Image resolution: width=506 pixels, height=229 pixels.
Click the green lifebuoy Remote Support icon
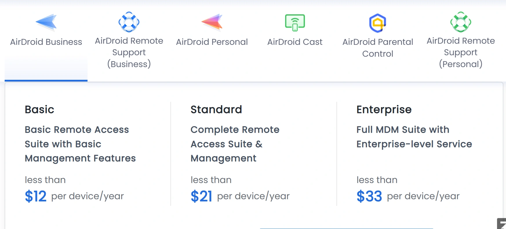461,22
